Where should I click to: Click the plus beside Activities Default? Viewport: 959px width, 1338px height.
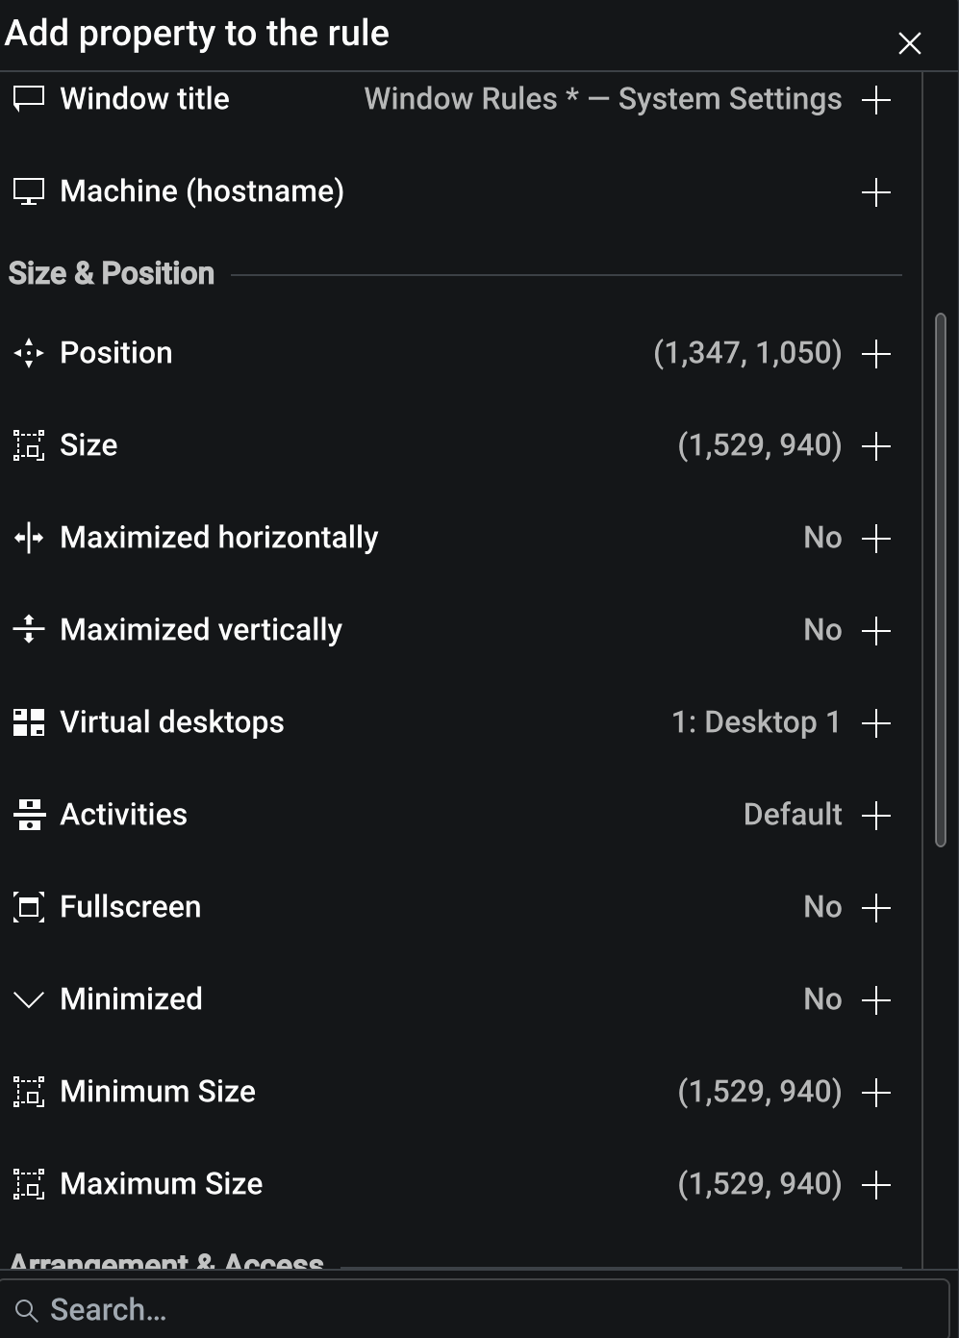[875, 816]
